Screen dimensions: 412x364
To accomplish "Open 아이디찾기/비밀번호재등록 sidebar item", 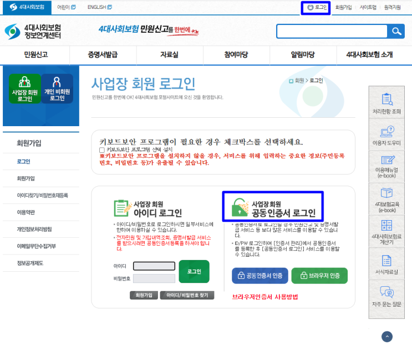I will [42, 195].
